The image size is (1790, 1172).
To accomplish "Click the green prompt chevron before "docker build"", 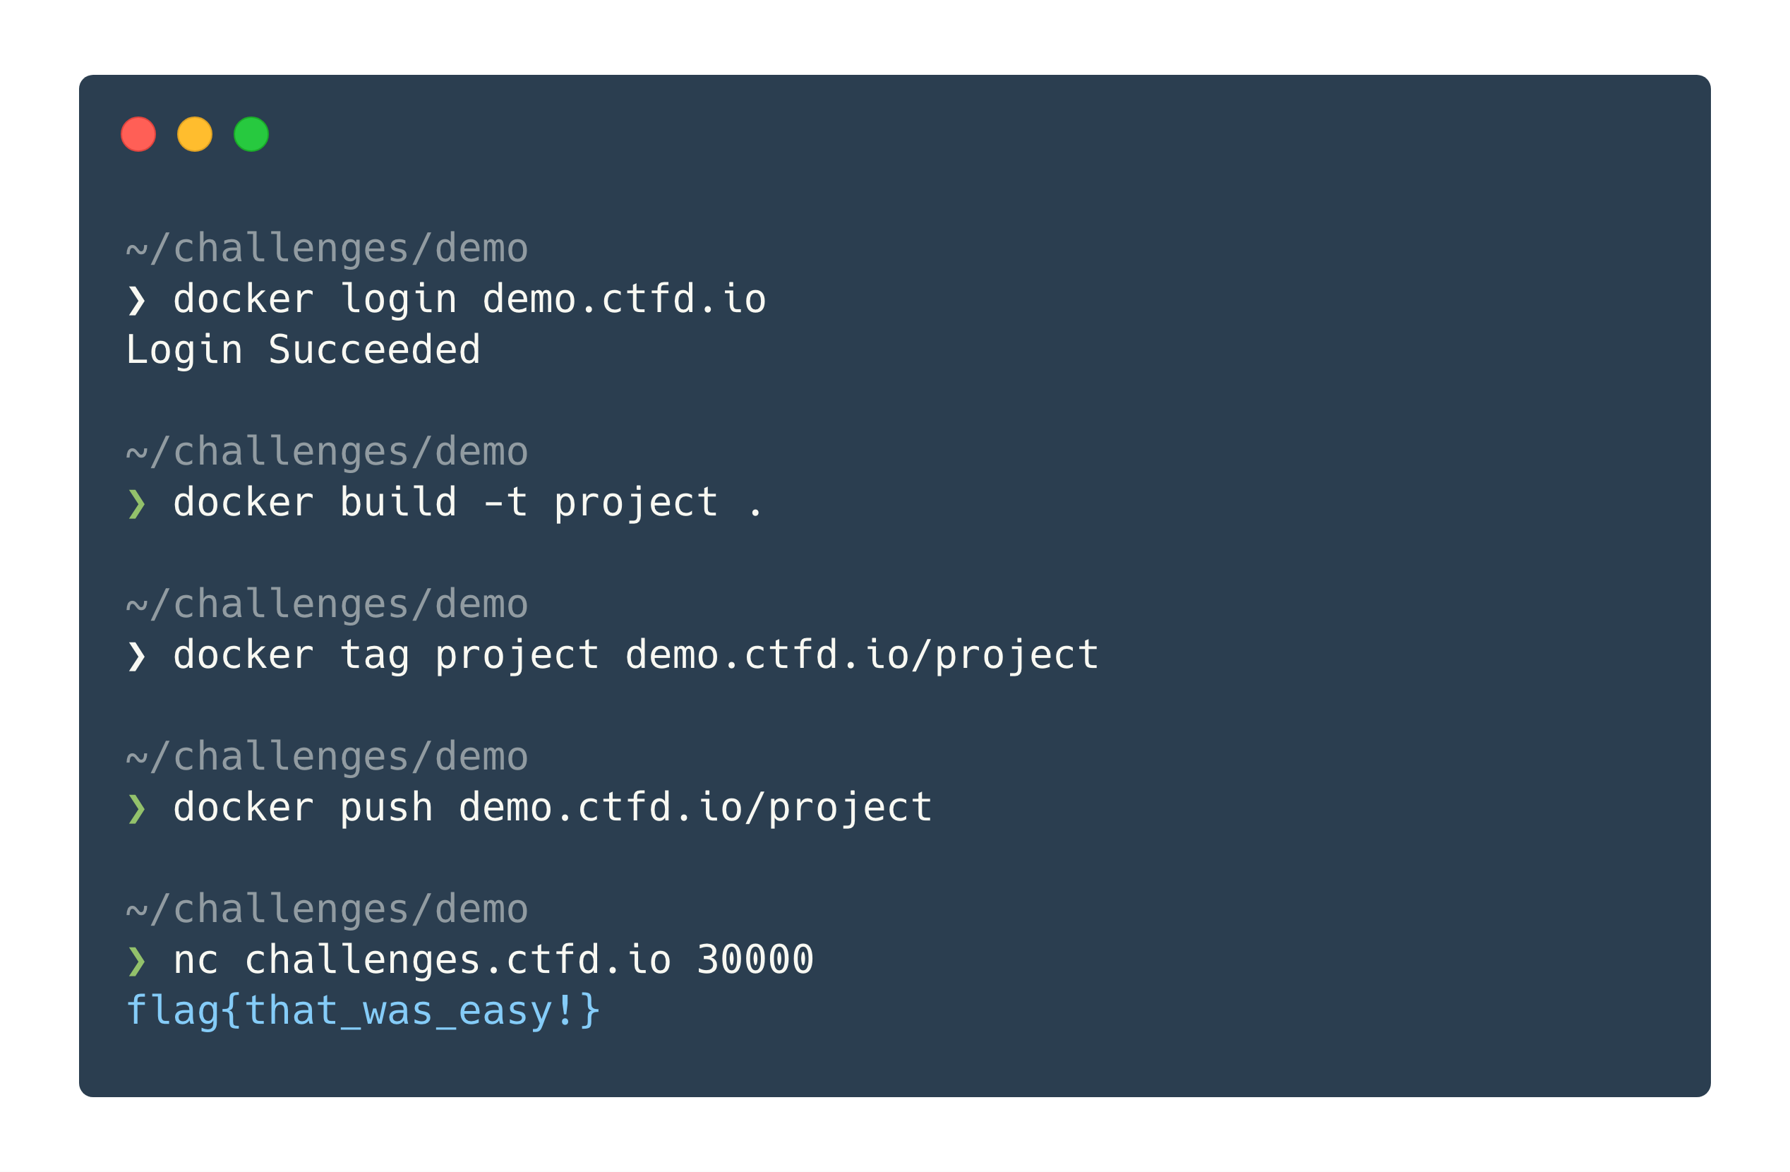I will [137, 504].
